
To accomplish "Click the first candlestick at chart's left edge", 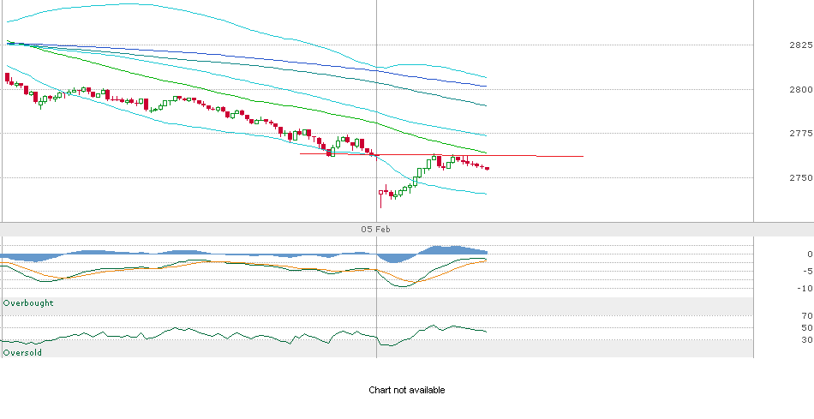I will (x=7, y=79).
